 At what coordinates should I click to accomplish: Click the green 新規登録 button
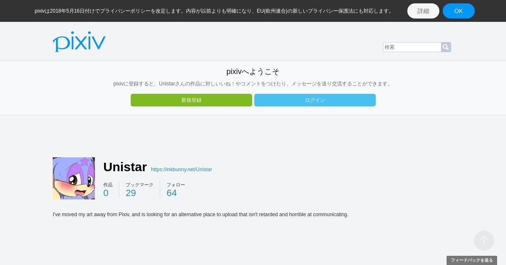click(x=191, y=100)
